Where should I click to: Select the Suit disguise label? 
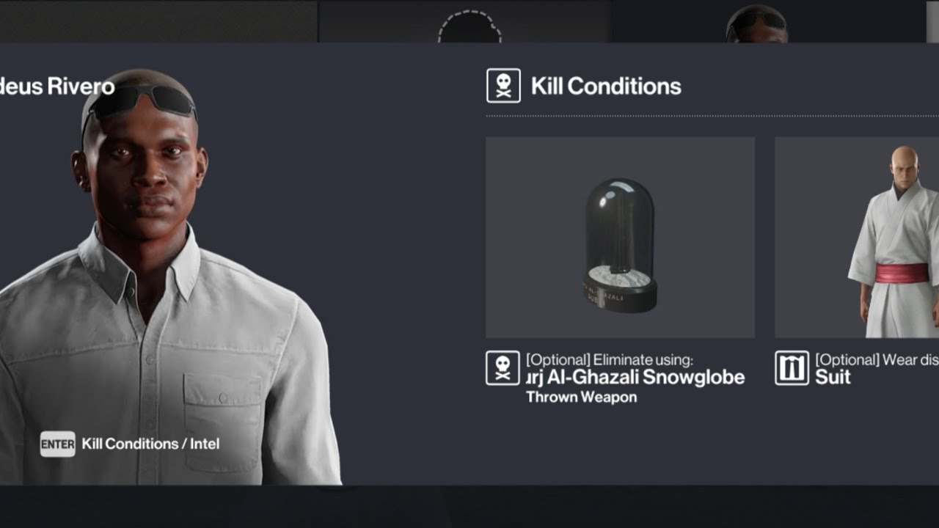tap(833, 378)
